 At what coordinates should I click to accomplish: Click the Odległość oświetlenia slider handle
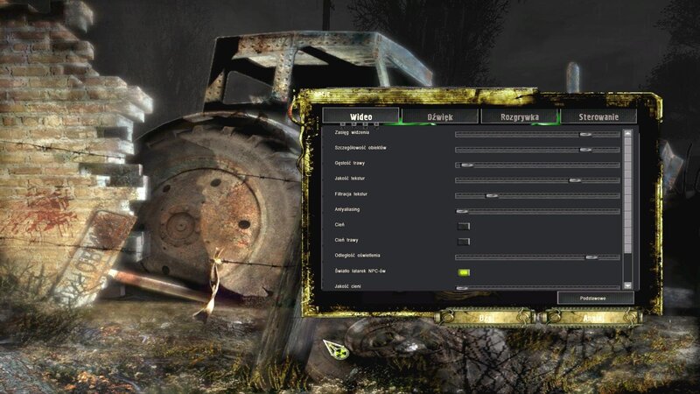coord(591,257)
